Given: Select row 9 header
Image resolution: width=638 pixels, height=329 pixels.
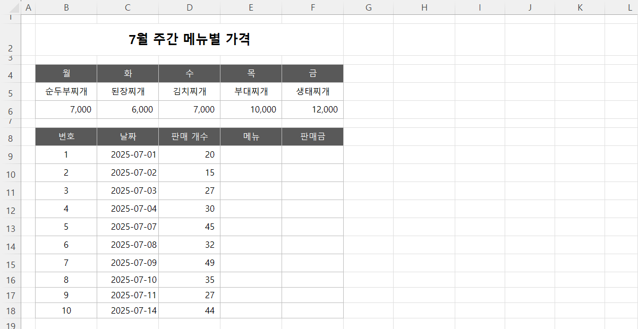Looking at the screenshot, I should point(11,155).
